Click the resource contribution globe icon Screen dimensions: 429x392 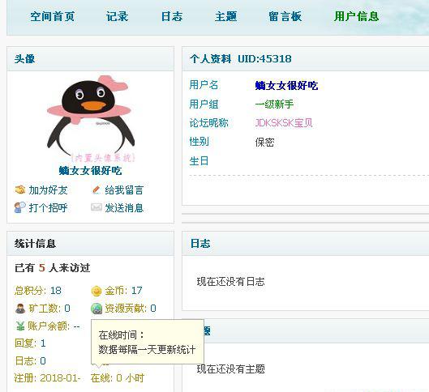tap(97, 309)
